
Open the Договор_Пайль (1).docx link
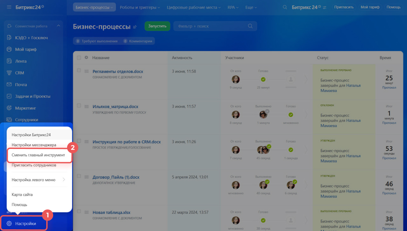click(116, 177)
